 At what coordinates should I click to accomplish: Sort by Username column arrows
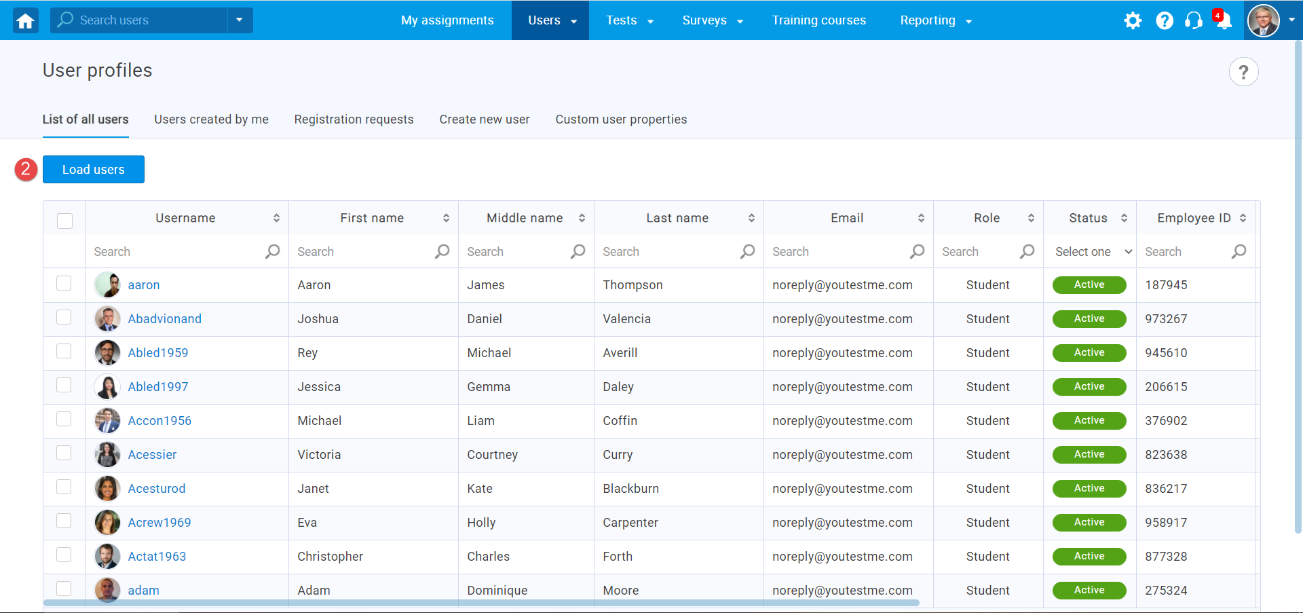tap(276, 218)
